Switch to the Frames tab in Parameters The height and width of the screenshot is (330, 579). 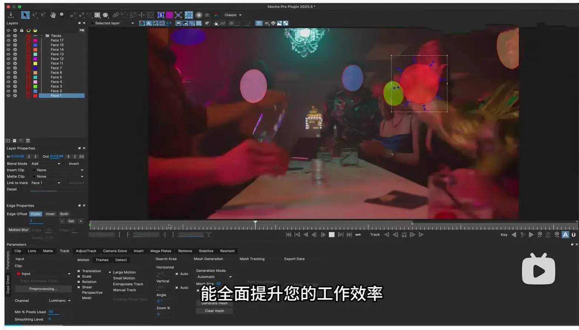click(x=102, y=260)
